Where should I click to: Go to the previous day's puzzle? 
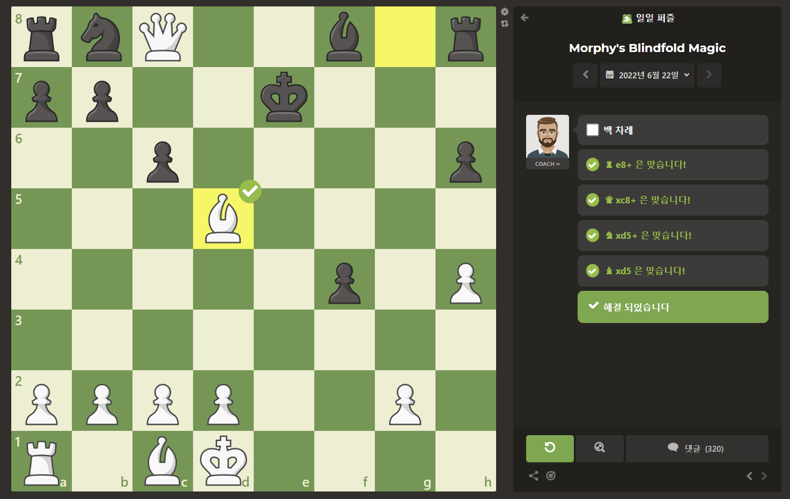tap(586, 75)
